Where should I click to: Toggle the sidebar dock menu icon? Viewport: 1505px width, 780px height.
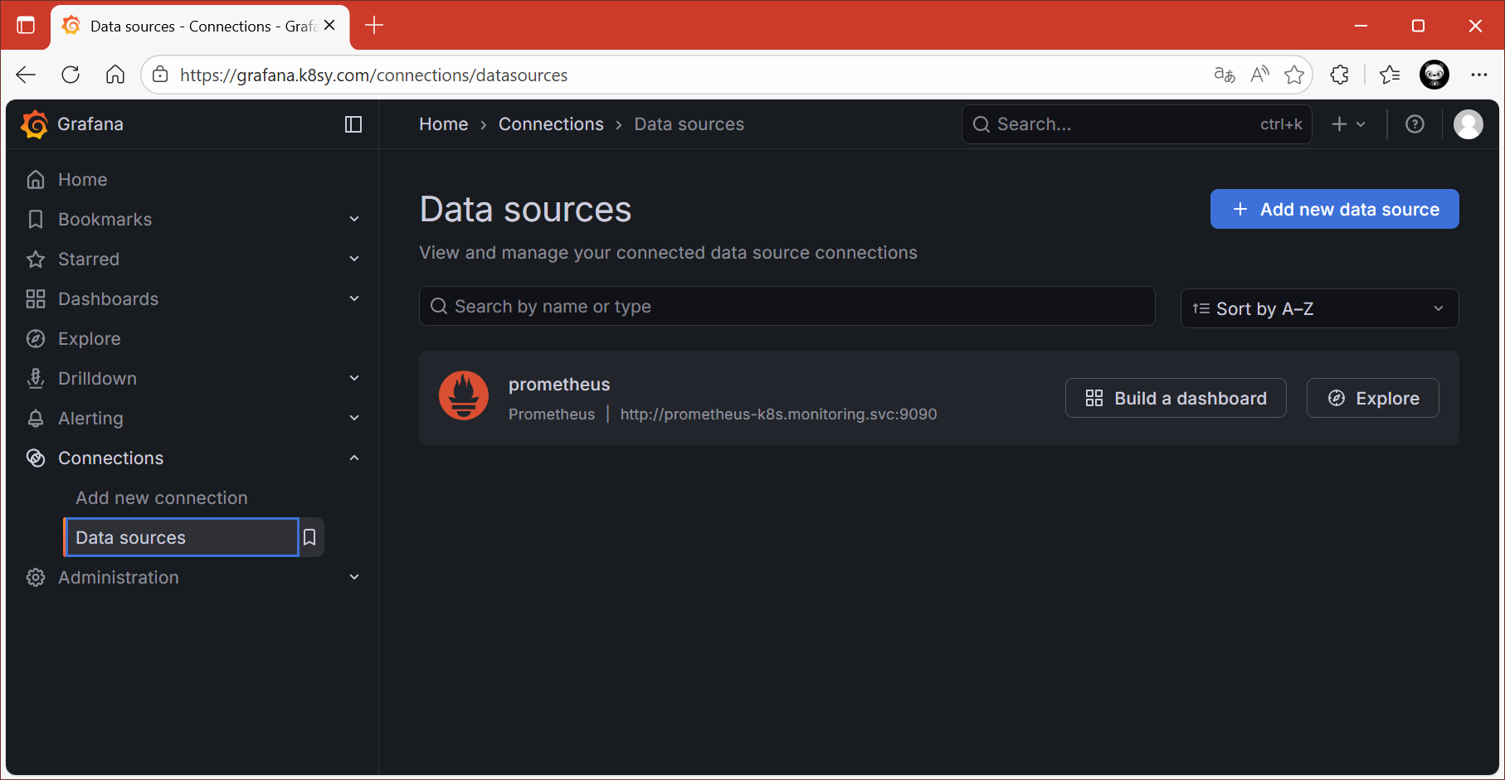coord(353,124)
